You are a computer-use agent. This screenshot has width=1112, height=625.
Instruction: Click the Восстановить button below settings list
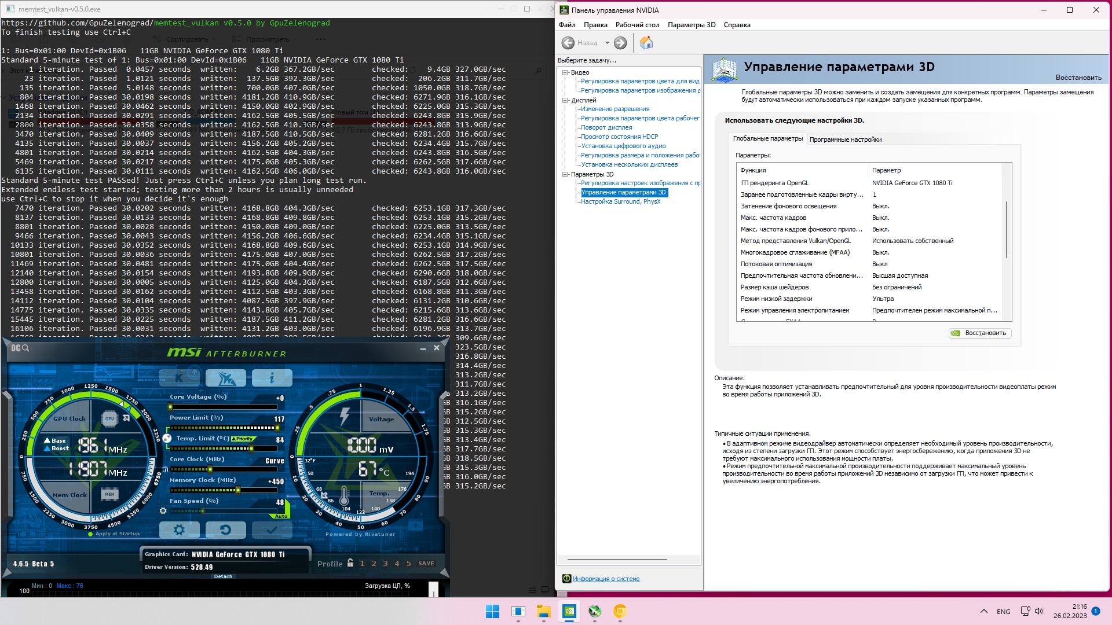click(980, 333)
